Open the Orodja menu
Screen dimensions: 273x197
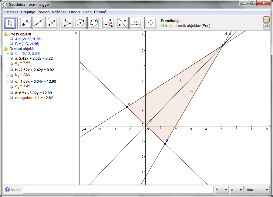pyautogui.click(x=75, y=12)
